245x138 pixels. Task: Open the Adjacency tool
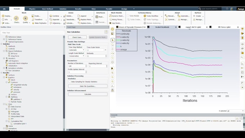click(55, 23)
